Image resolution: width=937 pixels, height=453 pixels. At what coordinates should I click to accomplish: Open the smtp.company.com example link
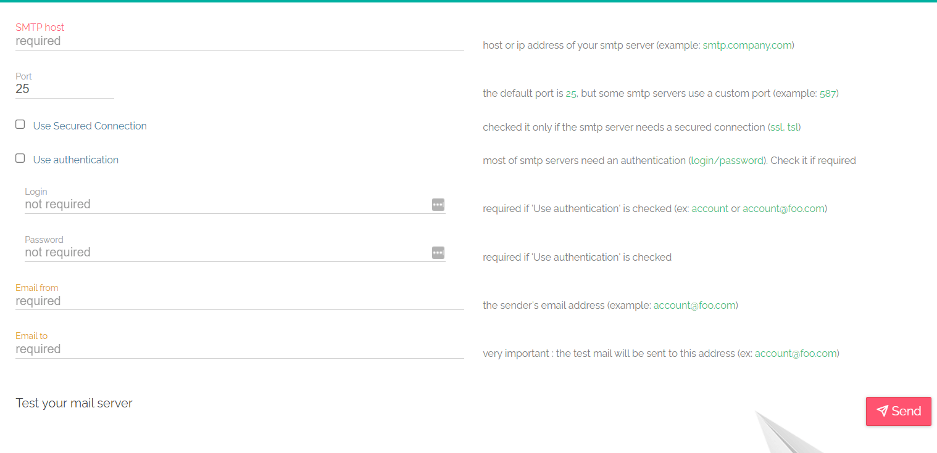click(x=747, y=45)
